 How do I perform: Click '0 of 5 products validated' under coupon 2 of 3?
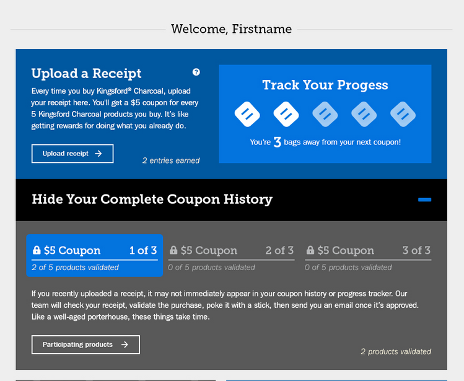pyautogui.click(x=211, y=268)
